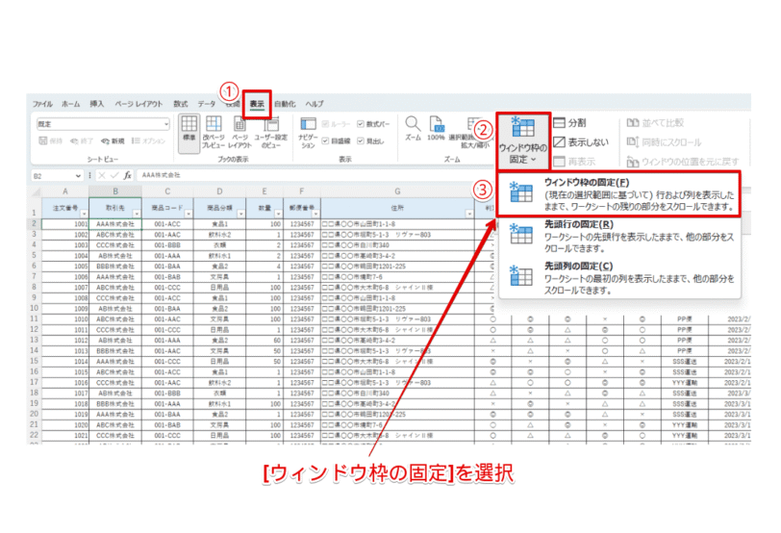Image resolution: width=781 pixels, height=533 pixels.
Task: Click the formula bar showing AAA株式会社
Action: click(314, 175)
